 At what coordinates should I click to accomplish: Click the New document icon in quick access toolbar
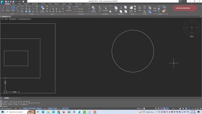tap(6, 2)
